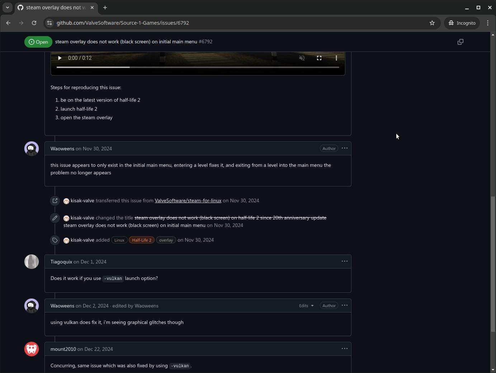The height and width of the screenshot is (373, 496).
Task: Enter video fullscreen mode
Action: point(319,58)
